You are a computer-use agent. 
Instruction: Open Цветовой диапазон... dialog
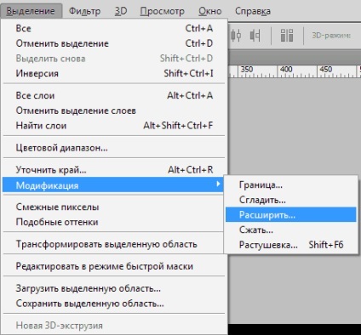pos(114,148)
